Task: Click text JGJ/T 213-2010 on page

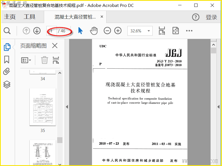Action: (169, 61)
